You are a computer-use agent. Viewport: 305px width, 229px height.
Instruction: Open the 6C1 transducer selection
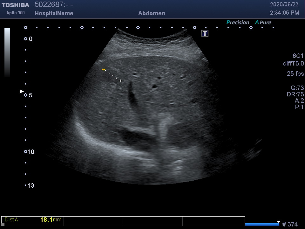click(x=298, y=56)
